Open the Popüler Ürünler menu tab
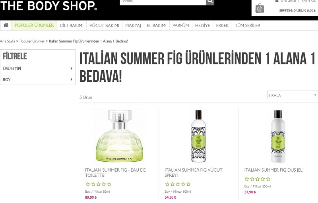318x203 pixels. pos(34,25)
